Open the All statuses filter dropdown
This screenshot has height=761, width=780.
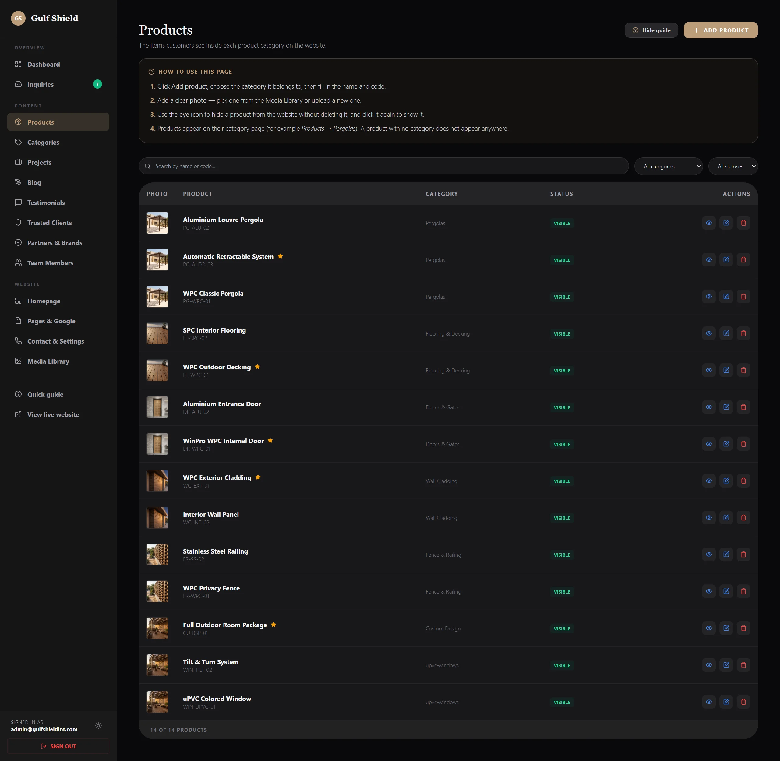tap(733, 166)
